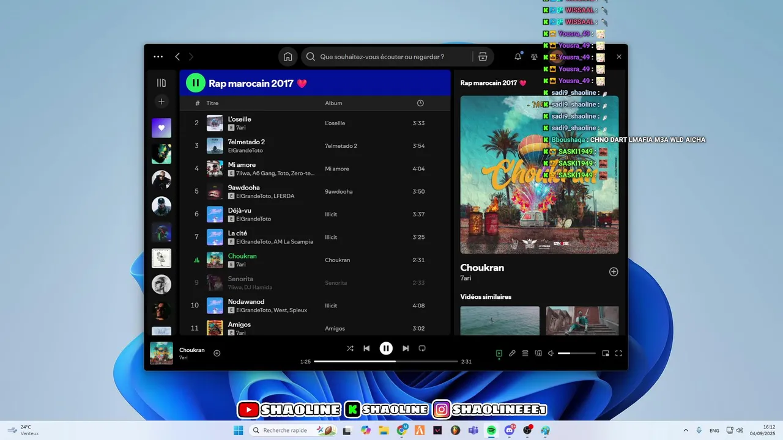Image resolution: width=783 pixels, height=440 pixels.
Task: Go forward with the right arrow
Action: click(x=191, y=57)
